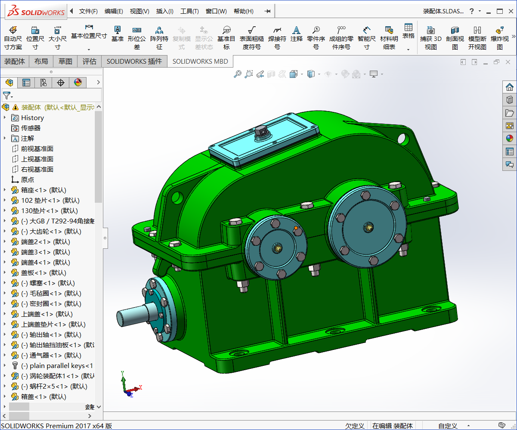Viewport: 517px width, 430px height.
Task: Open the SOLIDWORKS Resources home task pane
Action: (x=510, y=87)
